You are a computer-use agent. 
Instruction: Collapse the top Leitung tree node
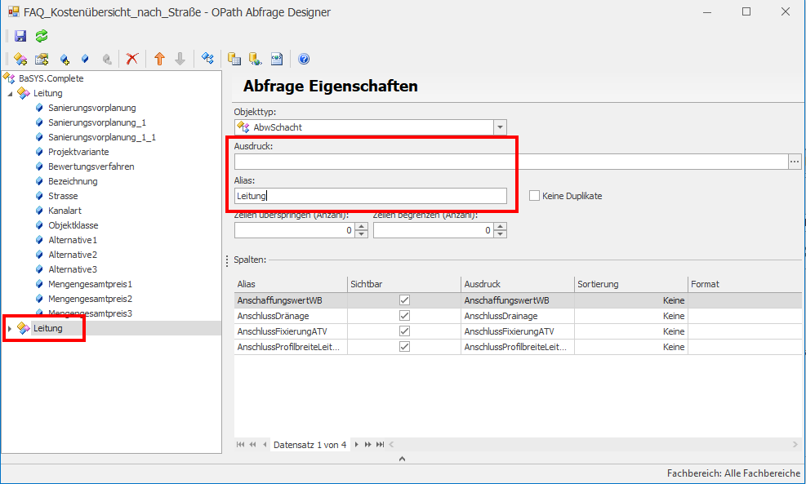click(11, 94)
